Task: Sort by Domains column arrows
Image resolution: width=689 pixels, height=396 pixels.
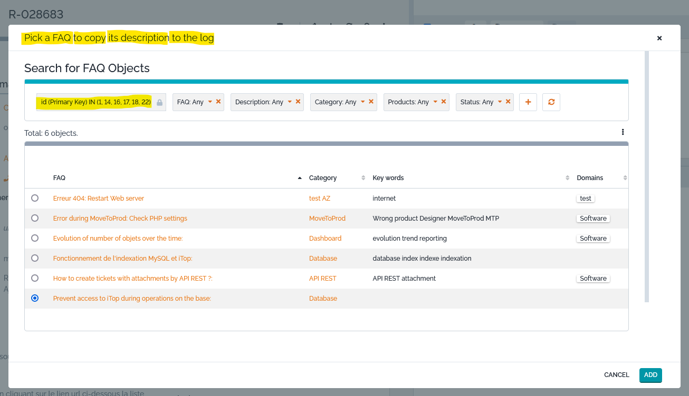Action: (x=625, y=178)
